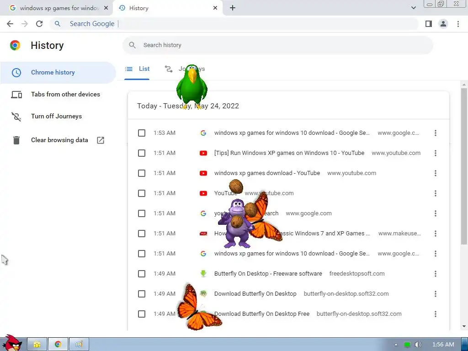The image size is (468, 351).
Task: Open more actions for windows xp games download - YouTube
Action: click(436, 173)
